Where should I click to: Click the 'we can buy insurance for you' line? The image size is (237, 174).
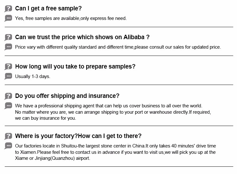coord(46,118)
